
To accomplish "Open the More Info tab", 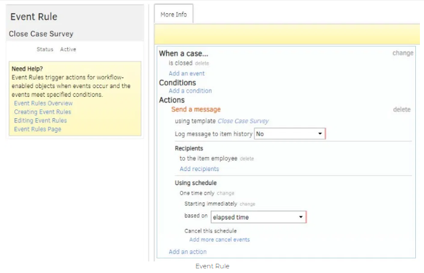I will coord(174,14).
